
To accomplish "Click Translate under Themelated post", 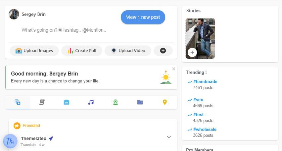I will 28,145.
